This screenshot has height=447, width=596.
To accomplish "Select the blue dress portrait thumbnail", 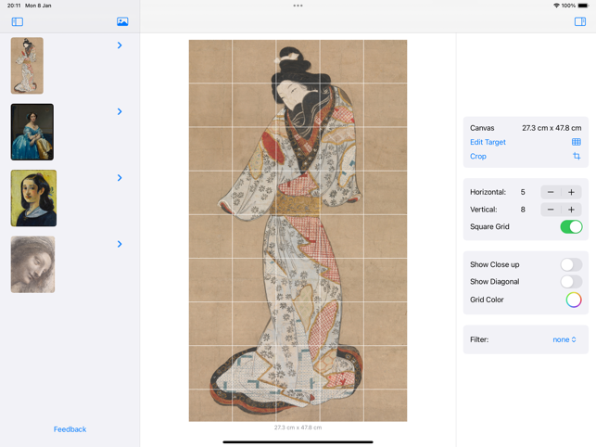I will 32,132.
